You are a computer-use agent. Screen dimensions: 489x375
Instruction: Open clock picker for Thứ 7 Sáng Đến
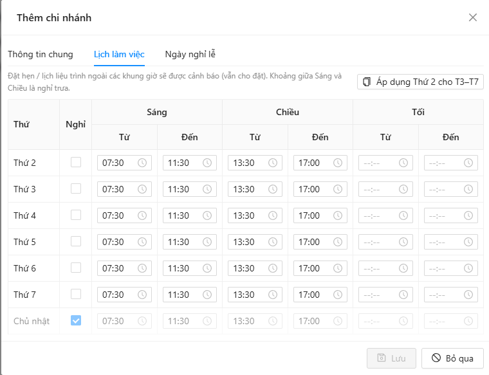207,295
